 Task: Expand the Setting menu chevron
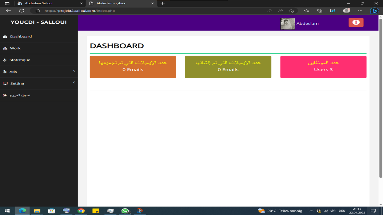coord(74,83)
